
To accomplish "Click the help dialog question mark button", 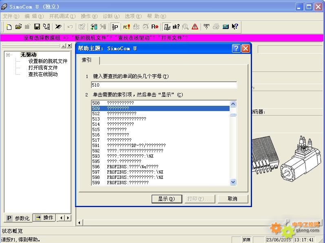I will click(236, 48).
